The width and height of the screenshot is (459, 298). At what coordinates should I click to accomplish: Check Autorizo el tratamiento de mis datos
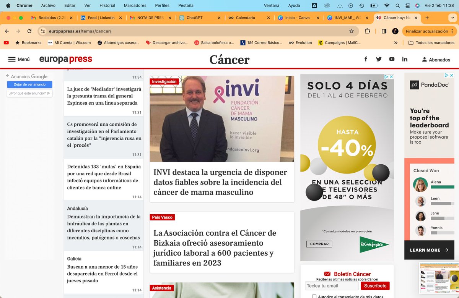coord(314,296)
